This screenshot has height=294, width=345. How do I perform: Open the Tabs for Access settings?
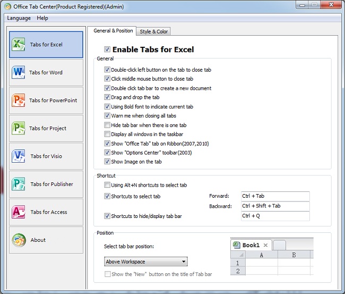[x=46, y=212]
